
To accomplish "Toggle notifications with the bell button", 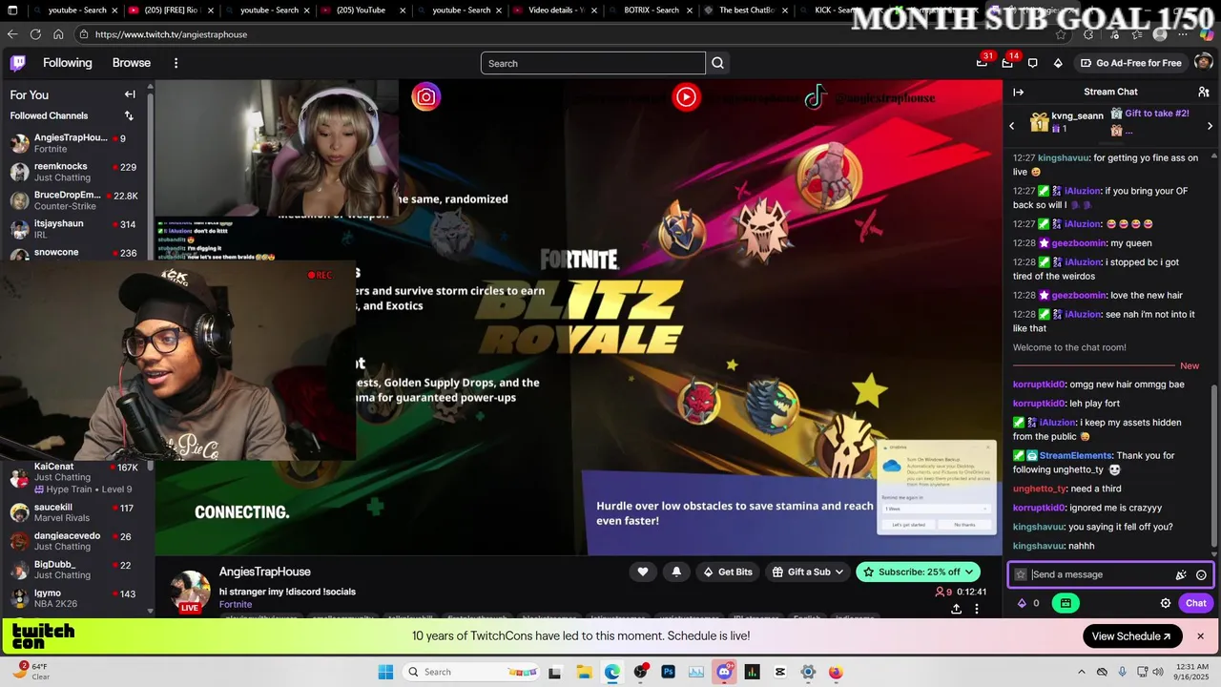I will (676, 572).
